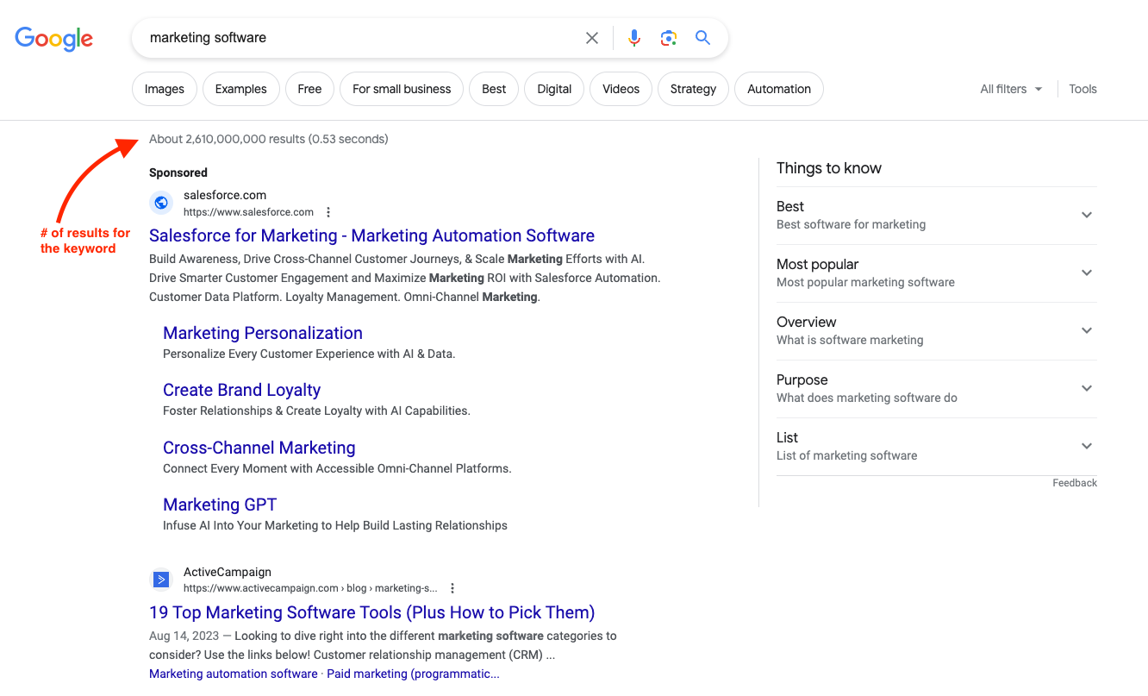Click the Sponsored label
The height and width of the screenshot is (696, 1148).
tap(178, 172)
